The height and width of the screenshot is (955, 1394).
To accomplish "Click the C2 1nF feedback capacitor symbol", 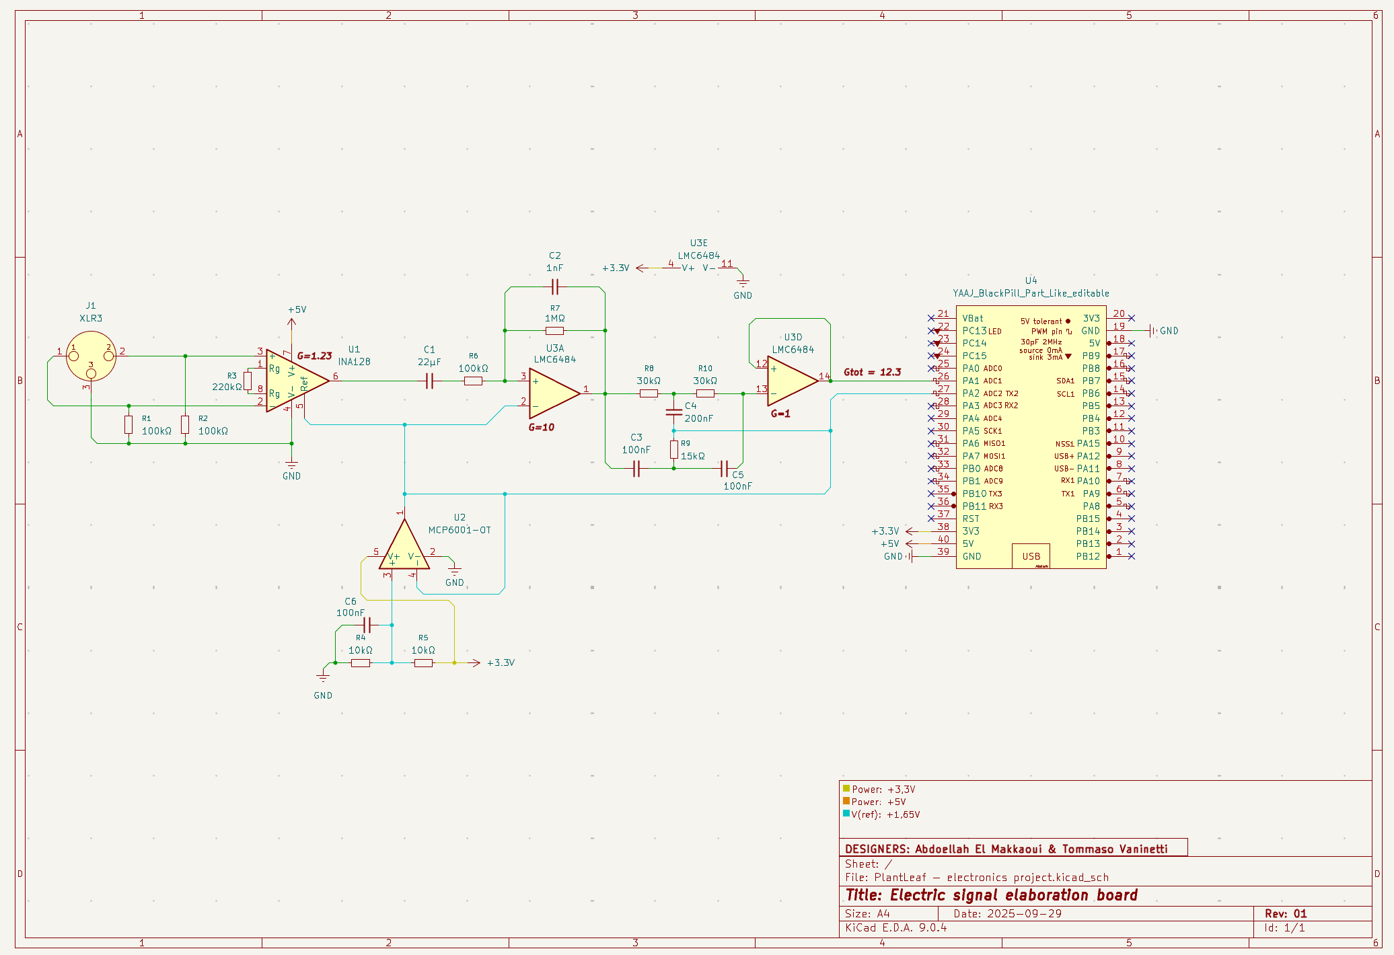I will 554,288.
